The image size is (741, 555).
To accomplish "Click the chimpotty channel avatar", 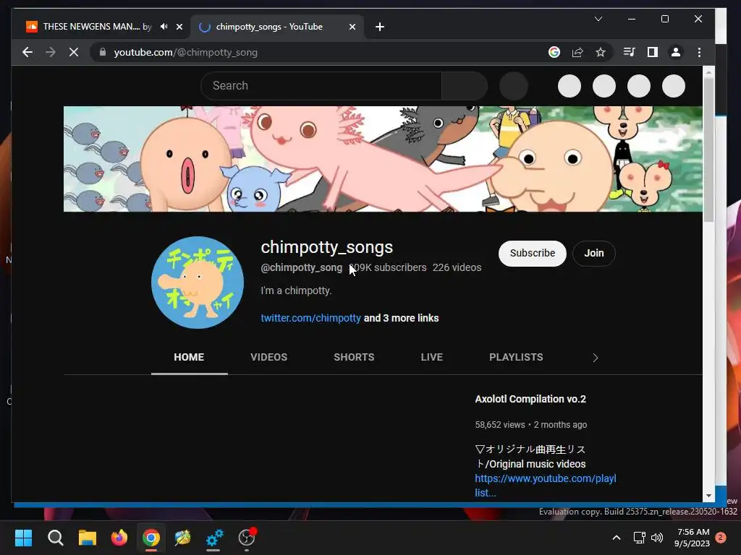I will click(198, 283).
